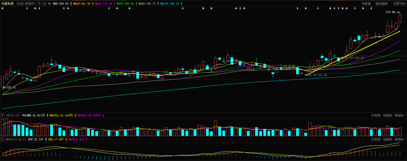Screen dimensions: 407x161
Task: Click 加指标 on the MACD indicator row
Action: 388,139
